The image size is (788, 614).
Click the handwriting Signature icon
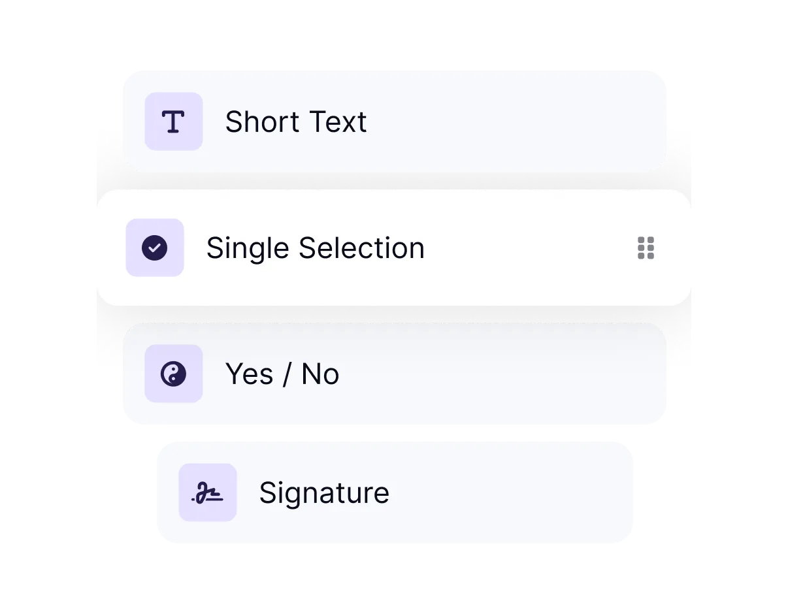click(x=207, y=493)
